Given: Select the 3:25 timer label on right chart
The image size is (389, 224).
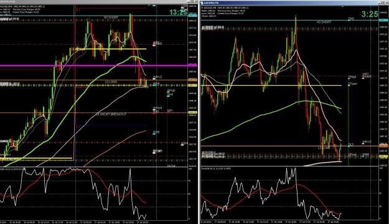Looking at the screenshot, I should click(x=370, y=14).
